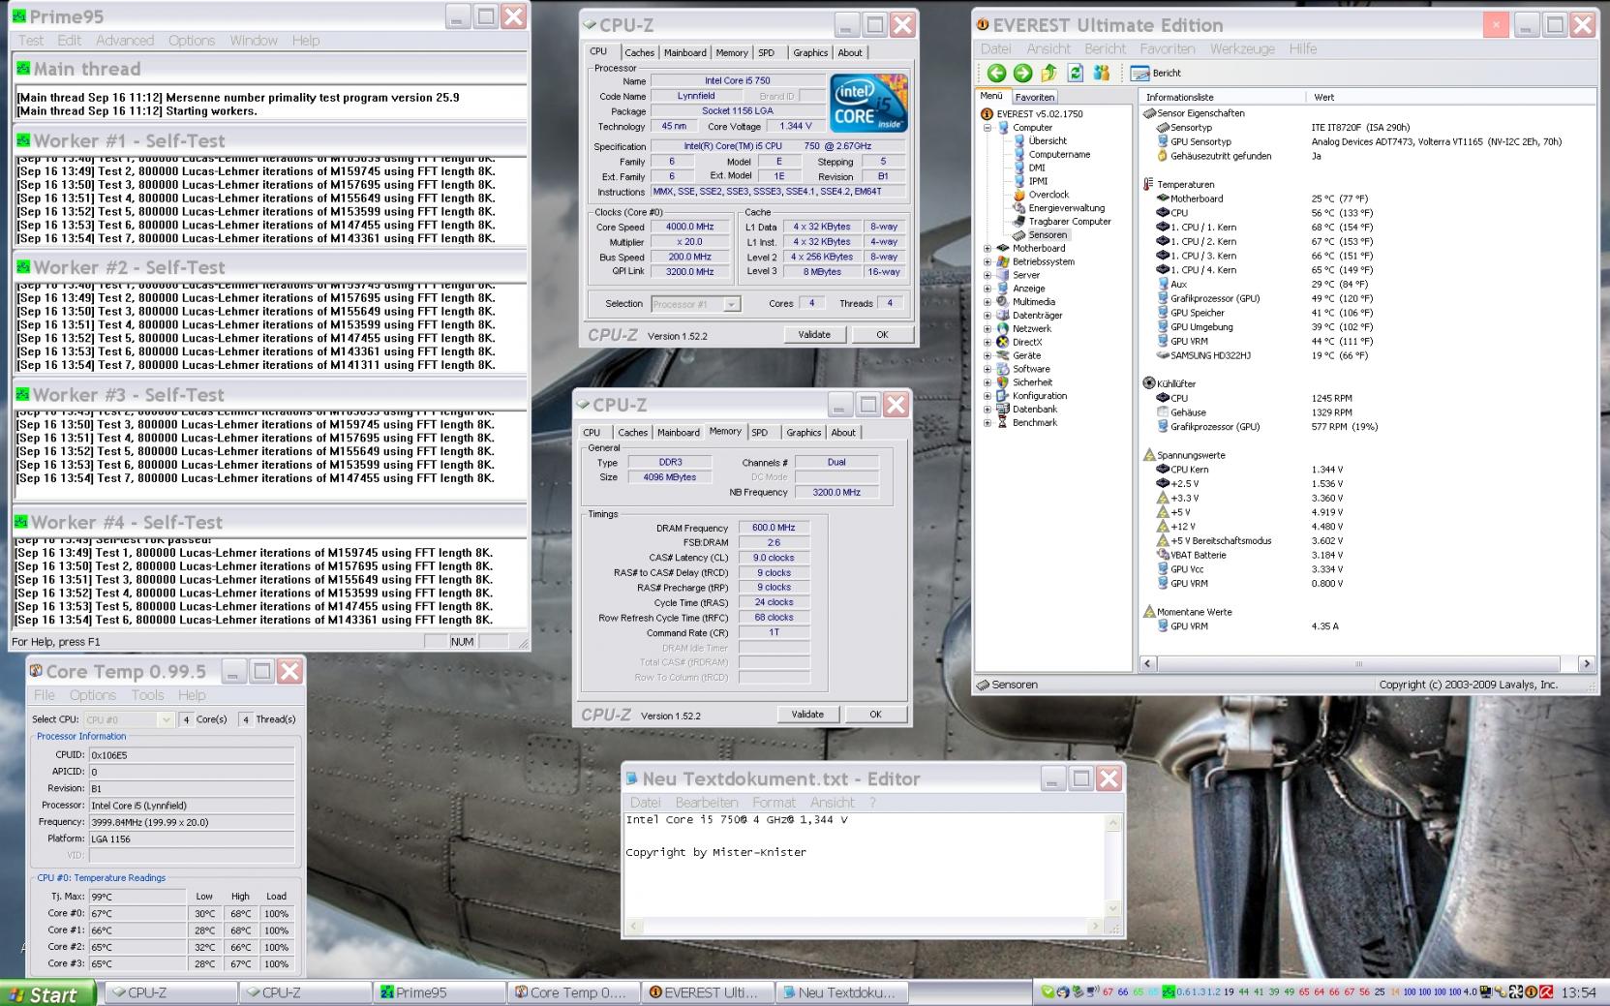Image resolution: width=1610 pixels, height=1006 pixels.
Task: Switch to Prime95 via the taskbar
Action: coord(439,992)
